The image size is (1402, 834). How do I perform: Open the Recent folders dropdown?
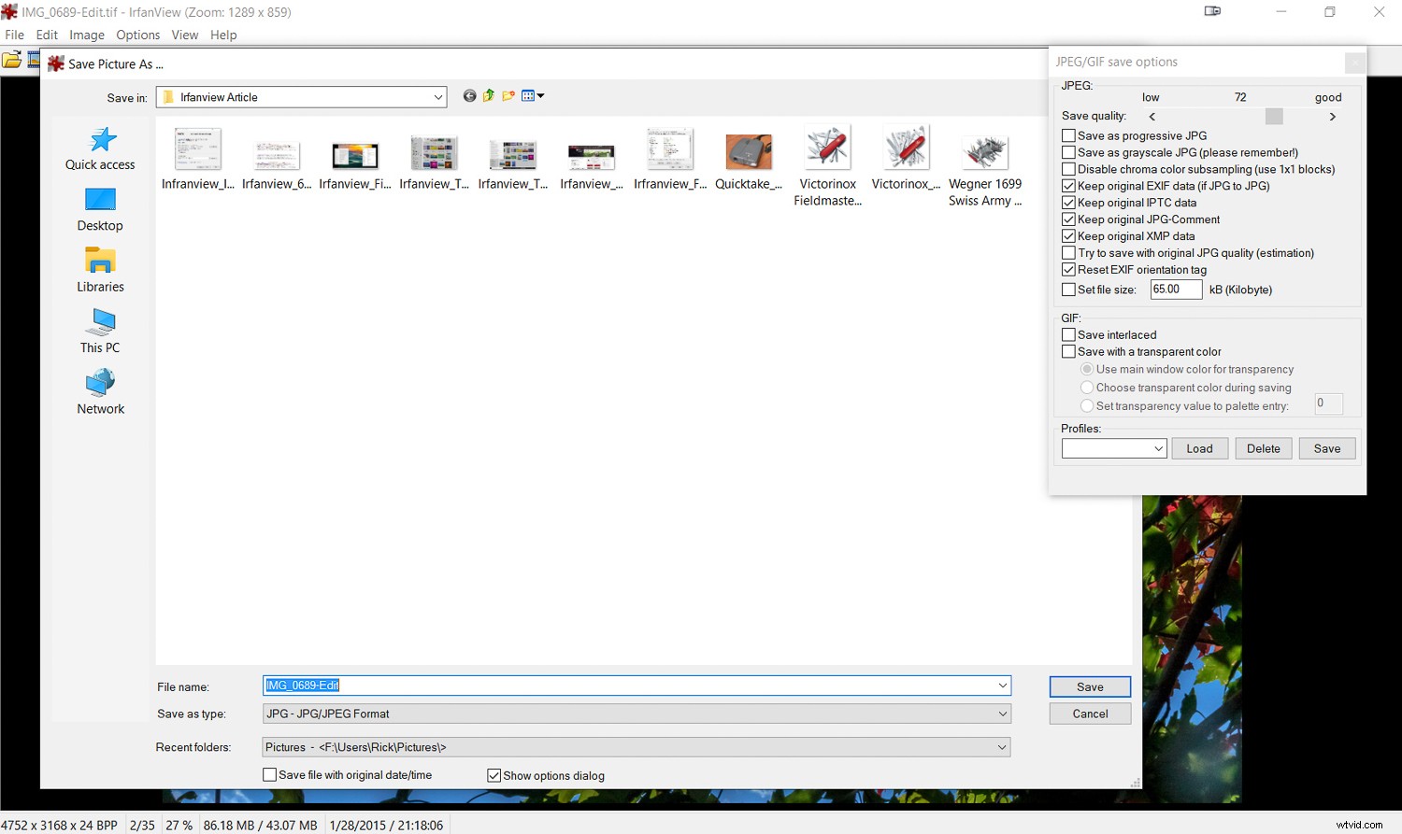click(x=1002, y=746)
